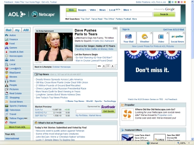The height and width of the screenshot is (145, 194).
Task: Click the Propeller logo thumbnail
Action: pyautogui.click(x=128, y=114)
